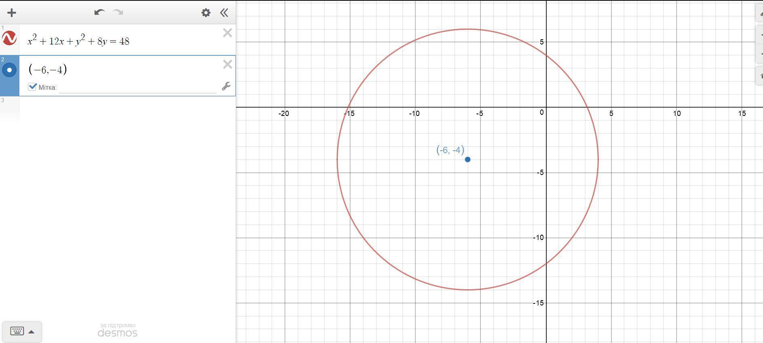
Task: Open point label options wrench
Action: (226, 86)
